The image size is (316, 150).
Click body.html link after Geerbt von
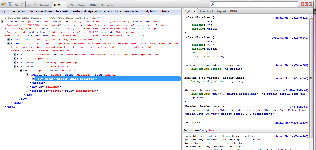pos(208,130)
